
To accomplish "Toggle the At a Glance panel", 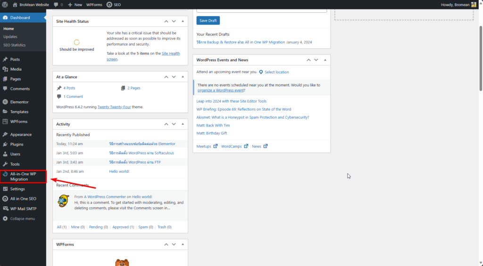I will (x=182, y=77).
